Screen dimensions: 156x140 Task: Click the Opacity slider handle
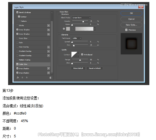click(x=83, y=22)
